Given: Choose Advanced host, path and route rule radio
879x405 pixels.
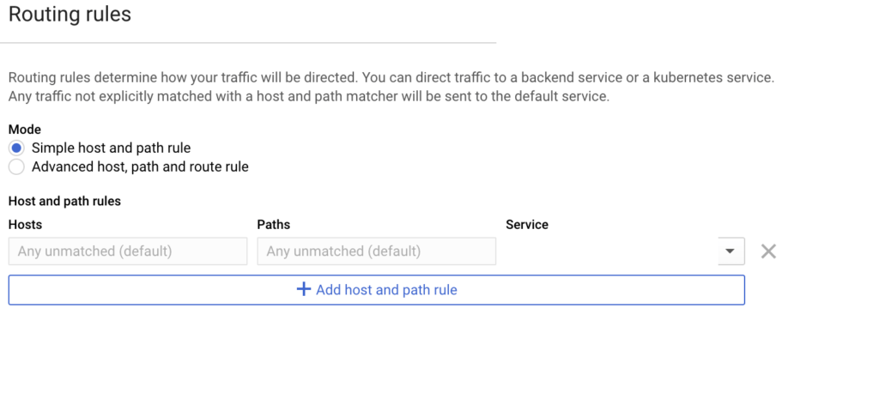Looking at the screenshot, I should [x=16, y=167].
